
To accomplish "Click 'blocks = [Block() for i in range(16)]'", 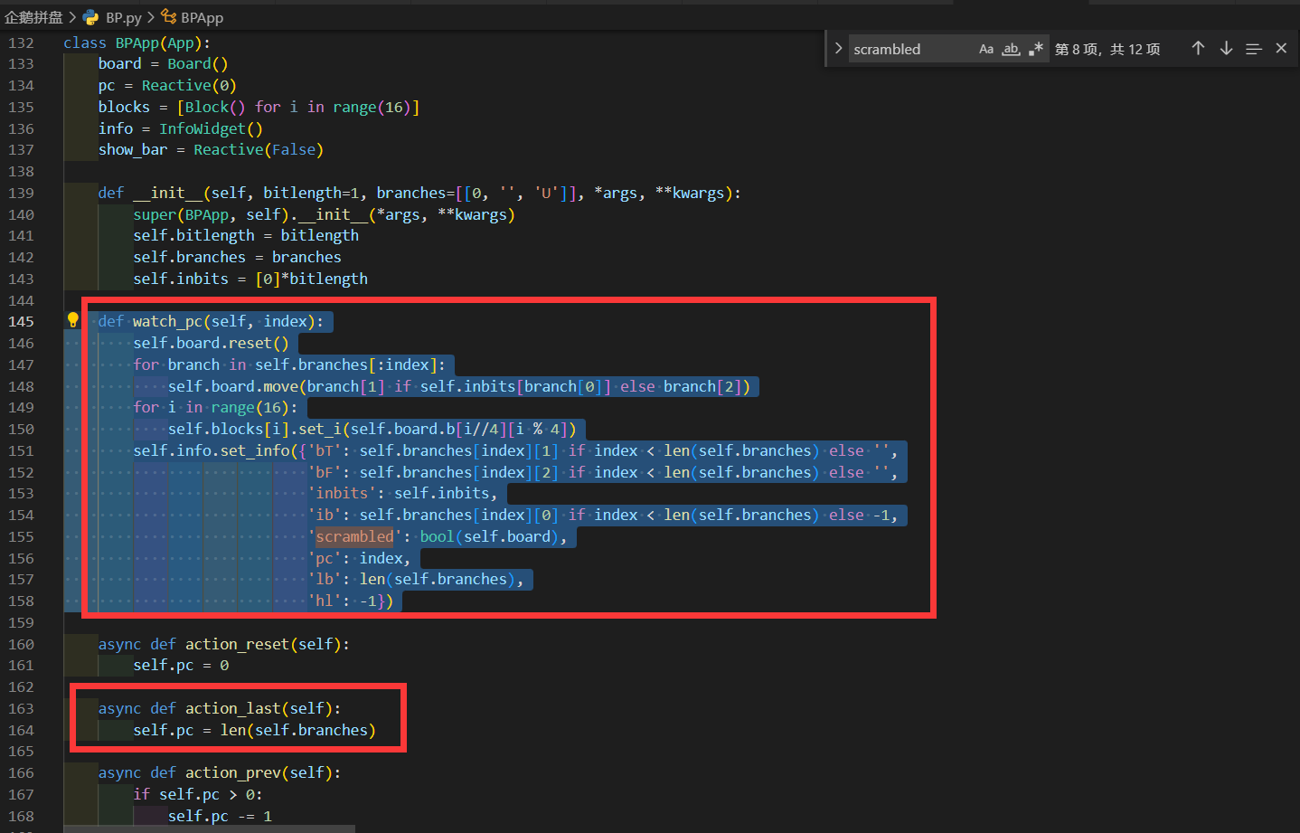I will (259, 107).
